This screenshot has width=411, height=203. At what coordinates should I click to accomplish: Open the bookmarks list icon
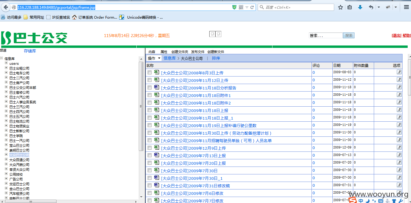point(350,7)
